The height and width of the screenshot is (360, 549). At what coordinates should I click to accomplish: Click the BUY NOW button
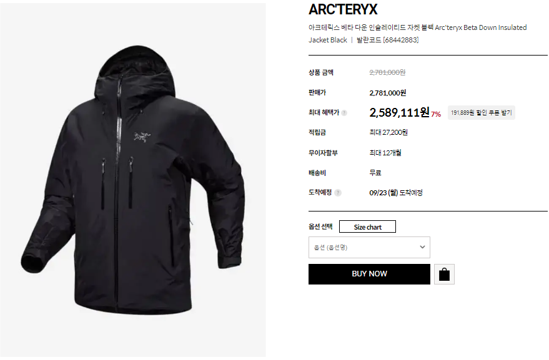click(x=369, y=274)
